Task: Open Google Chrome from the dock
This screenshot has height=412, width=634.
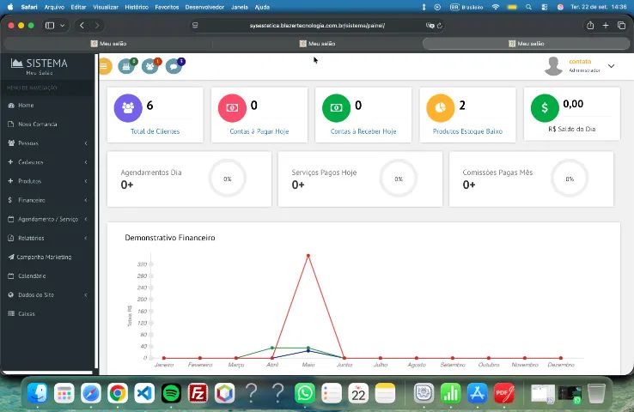Action: [x=118, y=393]
